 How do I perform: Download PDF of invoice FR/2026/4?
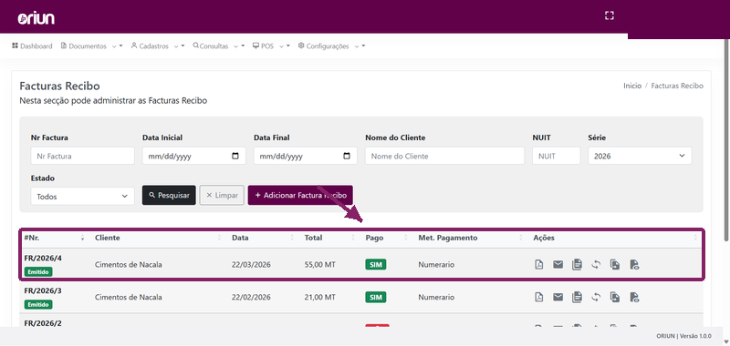[538, 265]
